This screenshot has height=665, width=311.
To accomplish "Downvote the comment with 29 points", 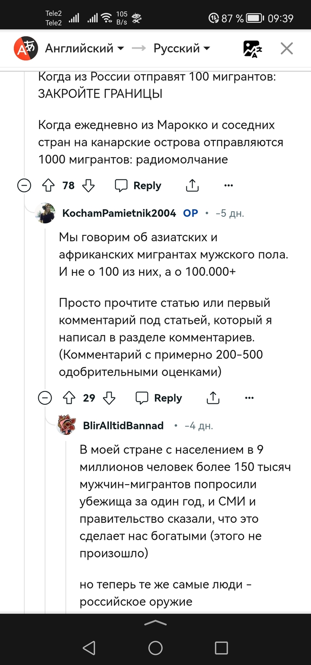I will point(109,398).
